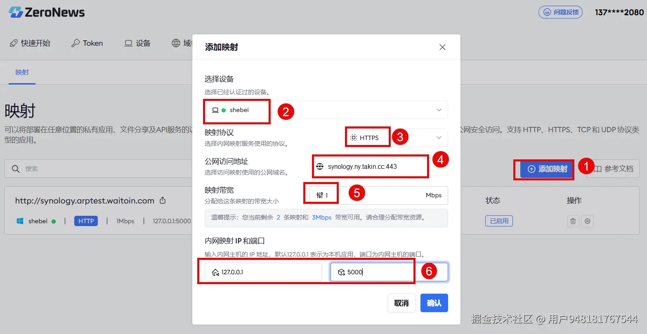Open mapping settings gear icon
Image resolution: width=647 pixels, height=334 pixels.
[x=588, y=221]
